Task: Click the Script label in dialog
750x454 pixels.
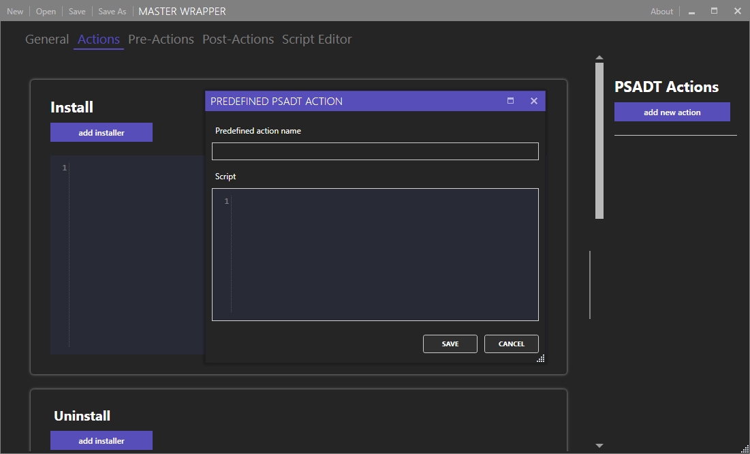Action: [x=225, y=177]
